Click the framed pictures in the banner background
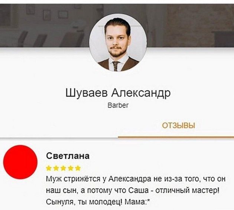 click(48, 12)
